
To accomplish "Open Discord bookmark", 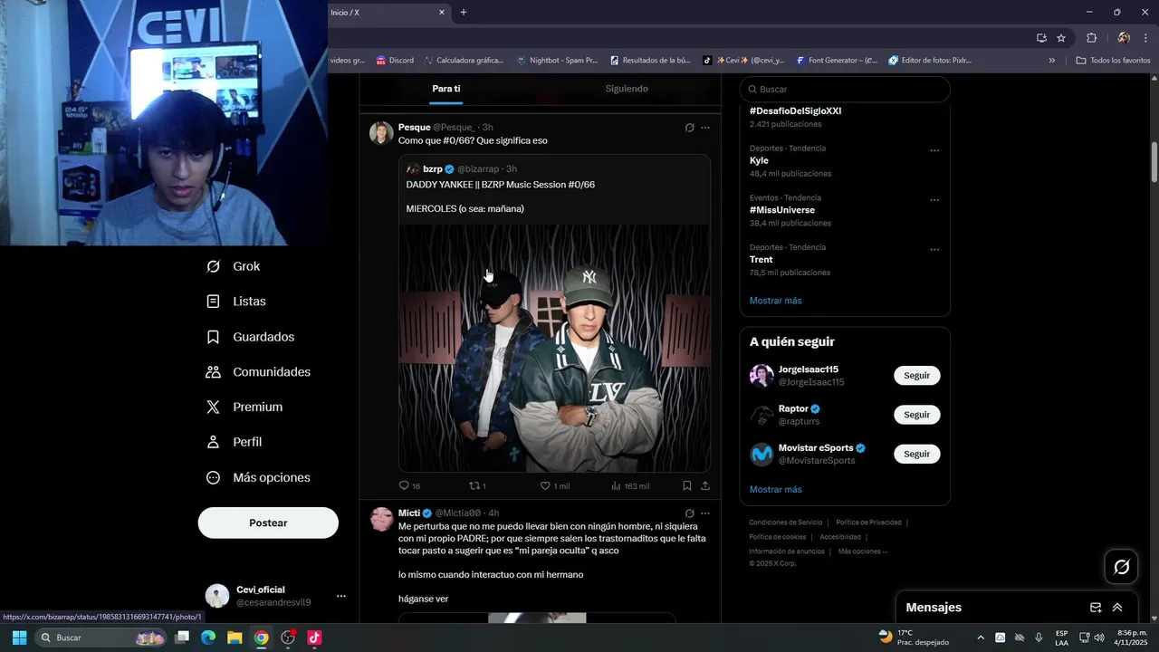I will [395, 61].
